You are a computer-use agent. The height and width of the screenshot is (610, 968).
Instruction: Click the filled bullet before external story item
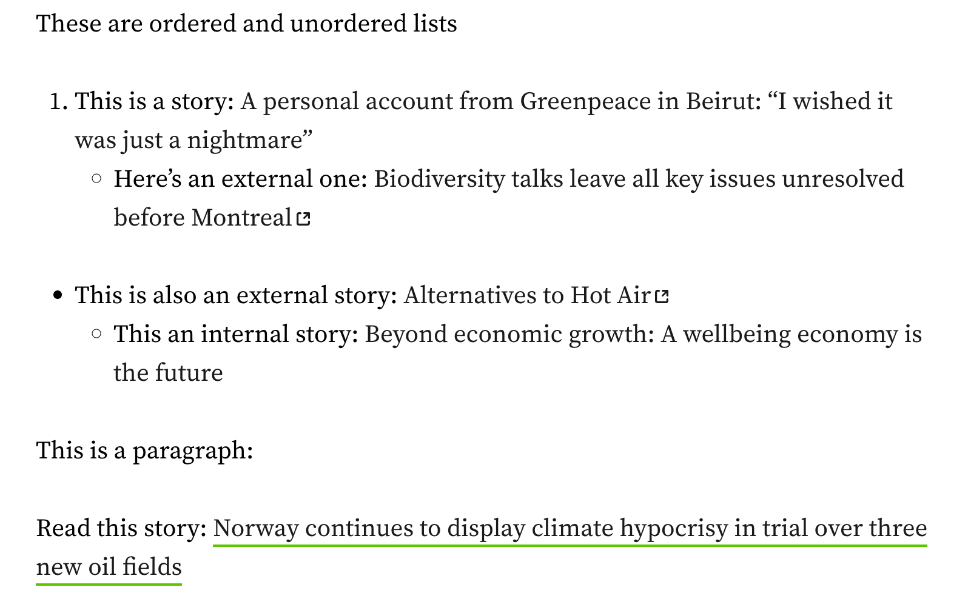(x=58, y=296)
